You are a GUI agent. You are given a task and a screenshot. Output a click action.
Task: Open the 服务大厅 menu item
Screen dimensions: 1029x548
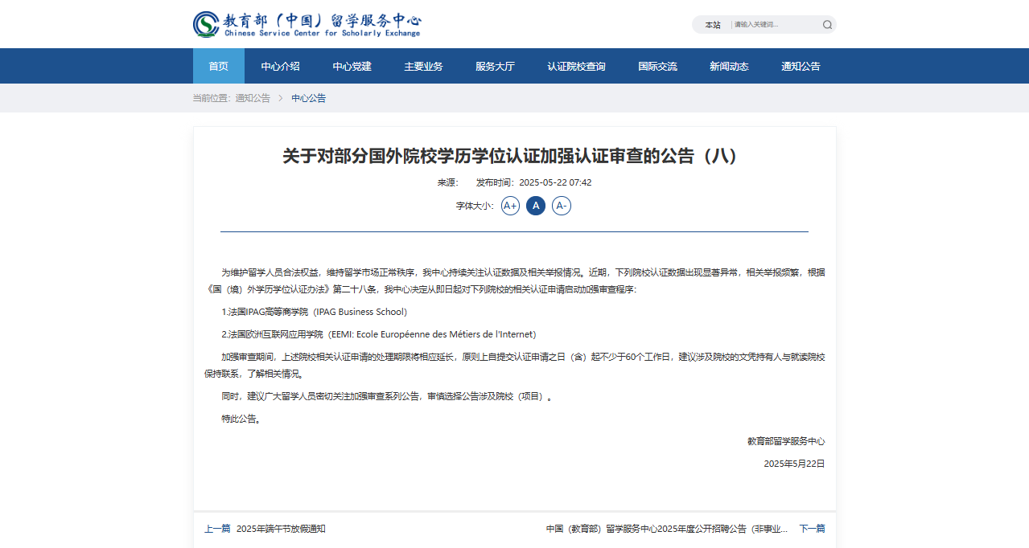tap(495, 66)
